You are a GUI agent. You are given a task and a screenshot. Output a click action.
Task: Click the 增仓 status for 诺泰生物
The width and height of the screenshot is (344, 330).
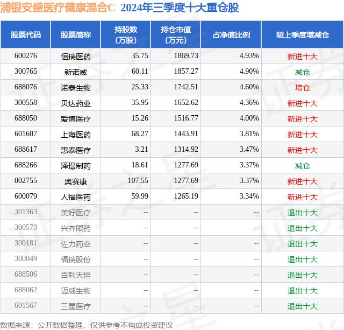[303, 88]
